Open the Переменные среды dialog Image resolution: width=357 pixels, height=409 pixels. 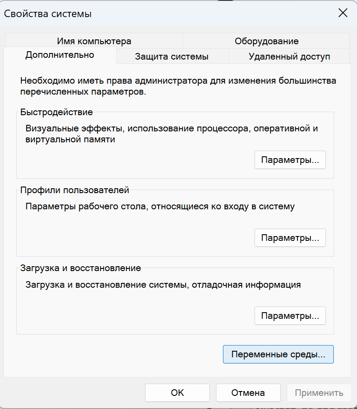(x=278, y=354)
